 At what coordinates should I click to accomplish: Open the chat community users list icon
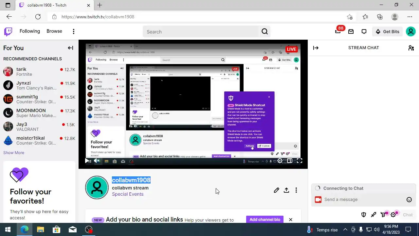point(411,48)
